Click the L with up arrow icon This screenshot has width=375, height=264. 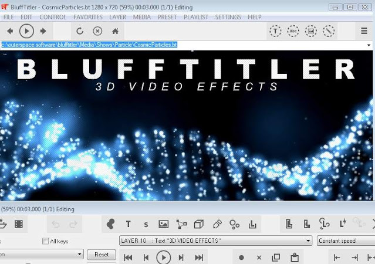pyautogui.click(x=252, y=224)
